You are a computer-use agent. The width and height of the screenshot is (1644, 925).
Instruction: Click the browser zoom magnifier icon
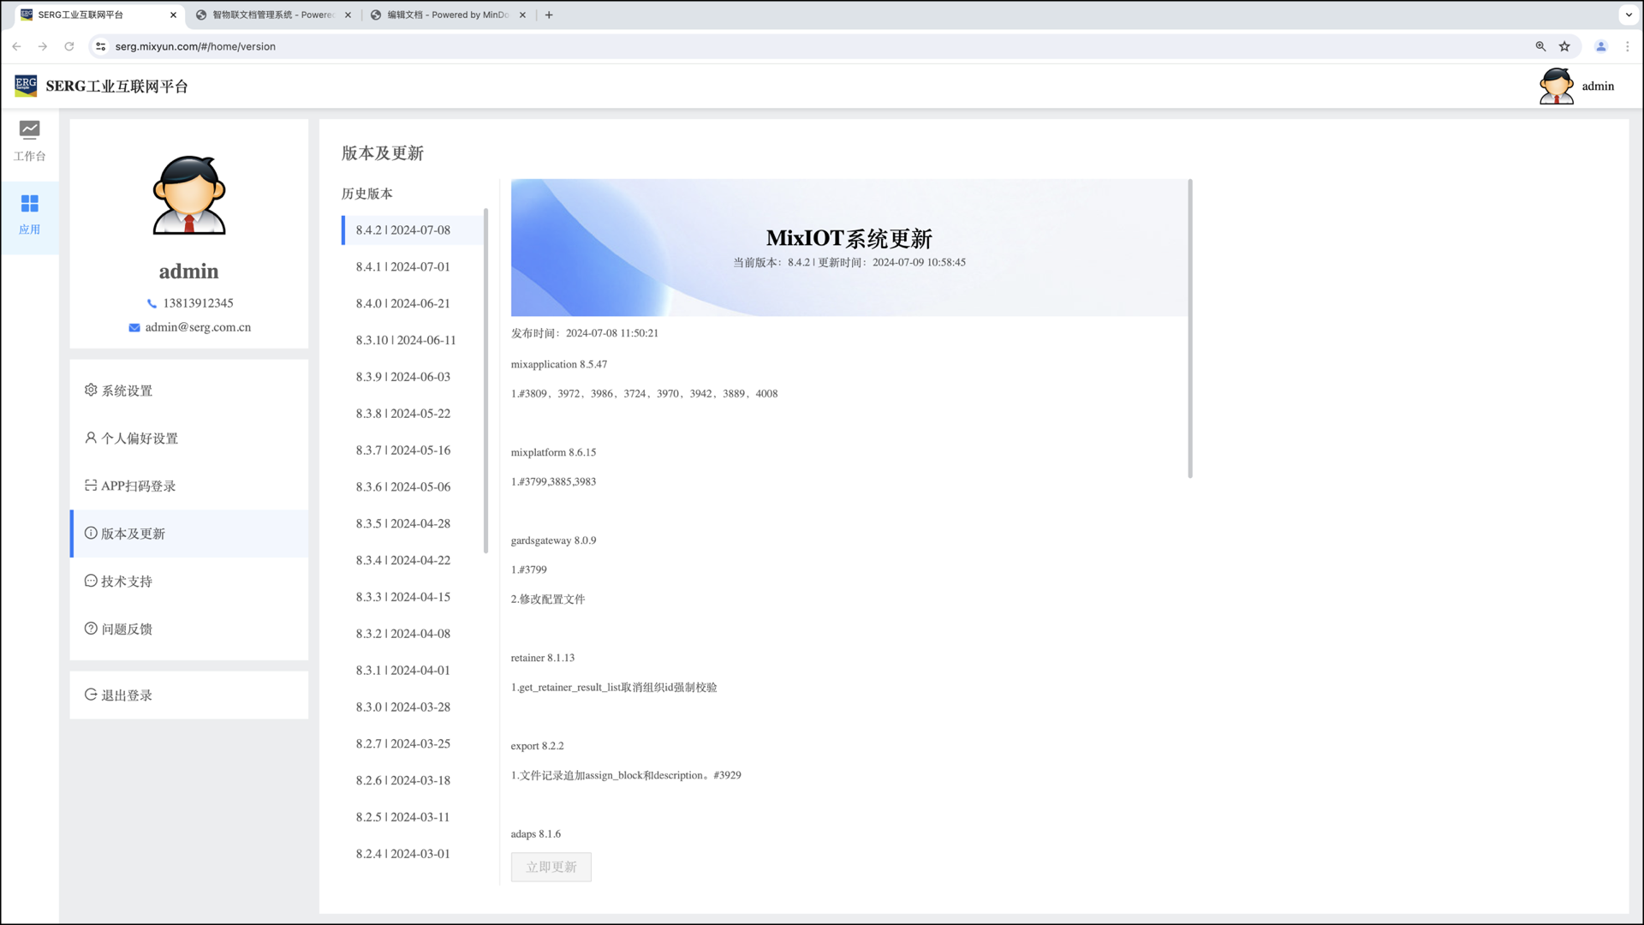click(x=1540, y=46)
